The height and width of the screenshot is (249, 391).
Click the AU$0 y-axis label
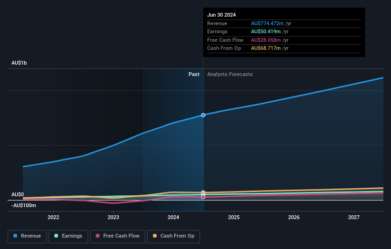(x=18, y=194)
